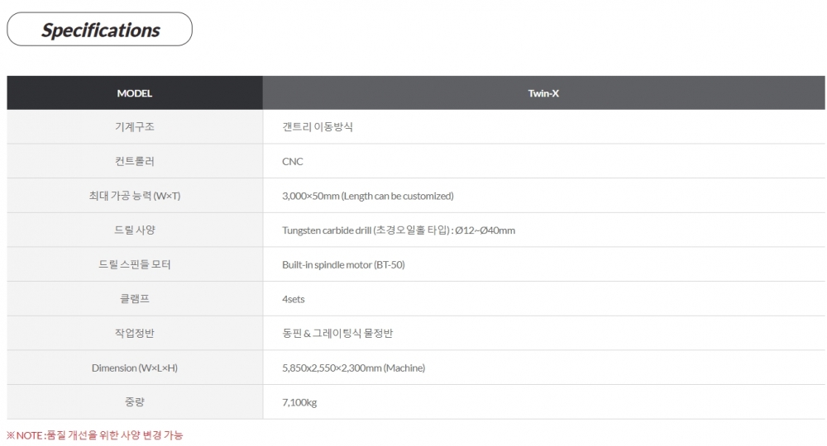Select the Twin-X column header

tap(543, 93)
